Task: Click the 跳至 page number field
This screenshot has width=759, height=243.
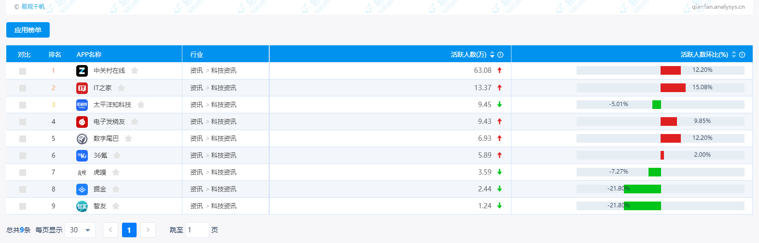Action: tap(197, 230)
